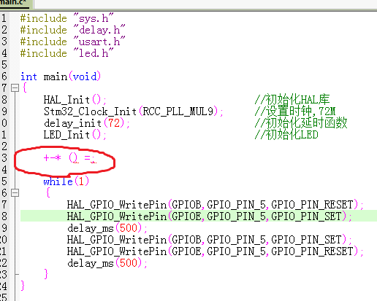The image size is (377, 301).
Task: Click the main function closing brace
Action: [x=23, y=286]
